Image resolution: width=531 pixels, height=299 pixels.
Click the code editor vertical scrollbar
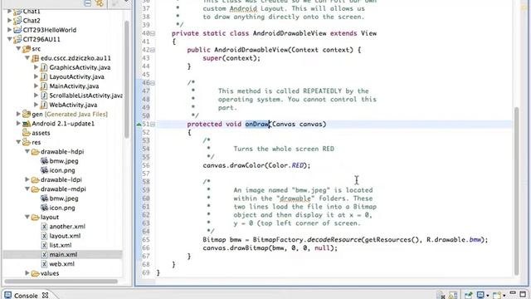(516, 191)
